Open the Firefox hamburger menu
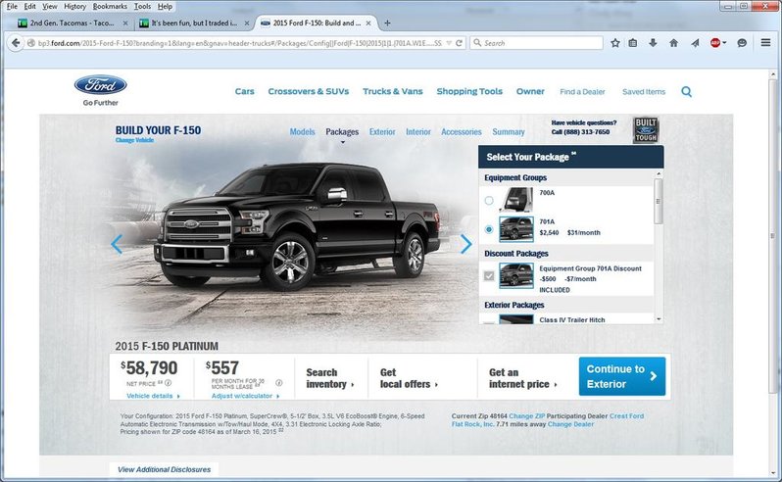This screenshot has height=482, width=782. tap(766, 43)
